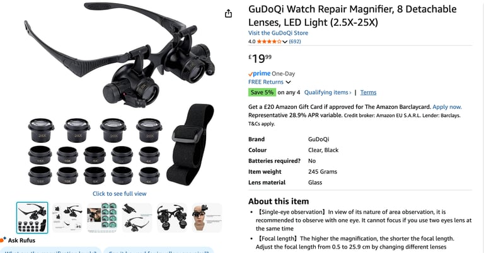
Task: Select the sixth thumbnail with mannequin head
Action: pos(207,218)
